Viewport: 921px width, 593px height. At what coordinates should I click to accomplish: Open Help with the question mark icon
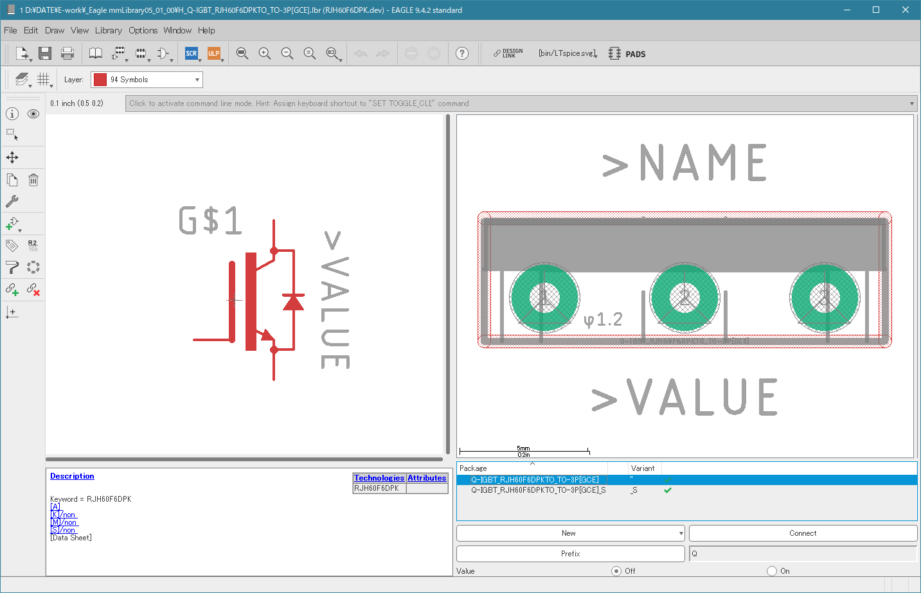462,53
